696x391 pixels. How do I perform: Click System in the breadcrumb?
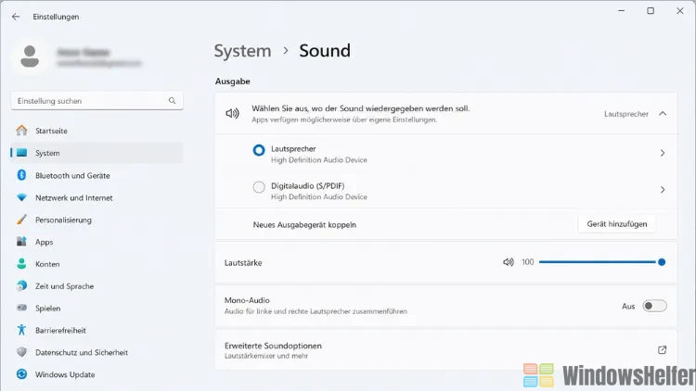(x=242, y=51)
